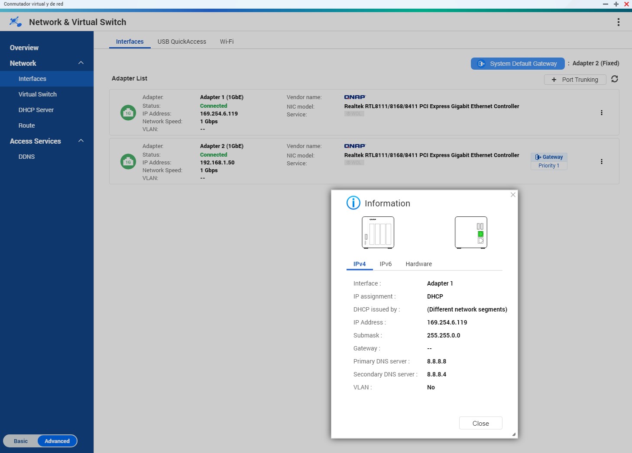Click the NAS front view diagram
Viewport: 632px width, 453px height.
(x=378, y=233)
